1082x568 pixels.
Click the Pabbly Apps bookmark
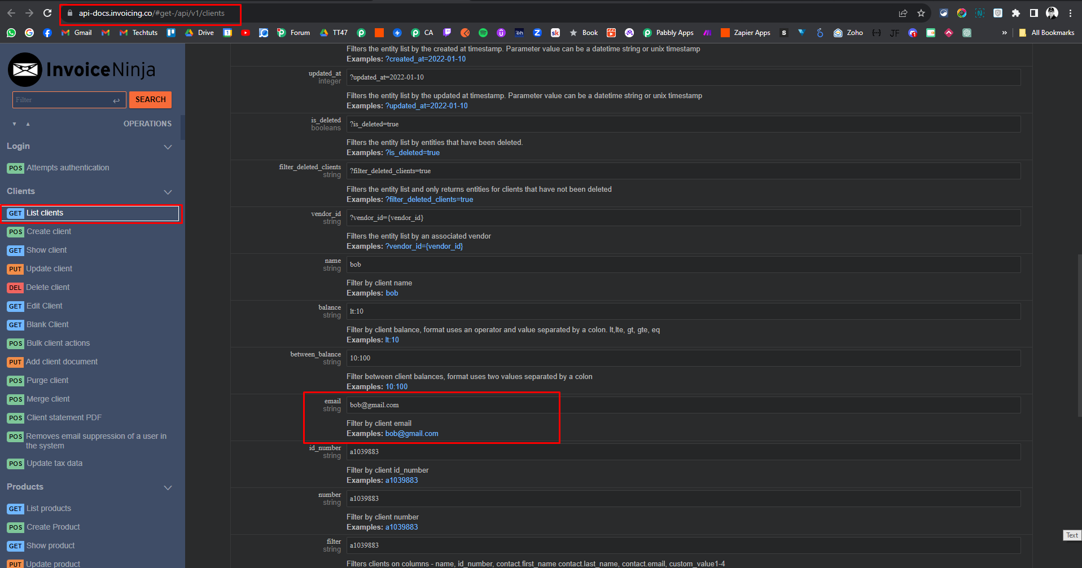click(668, 33)
